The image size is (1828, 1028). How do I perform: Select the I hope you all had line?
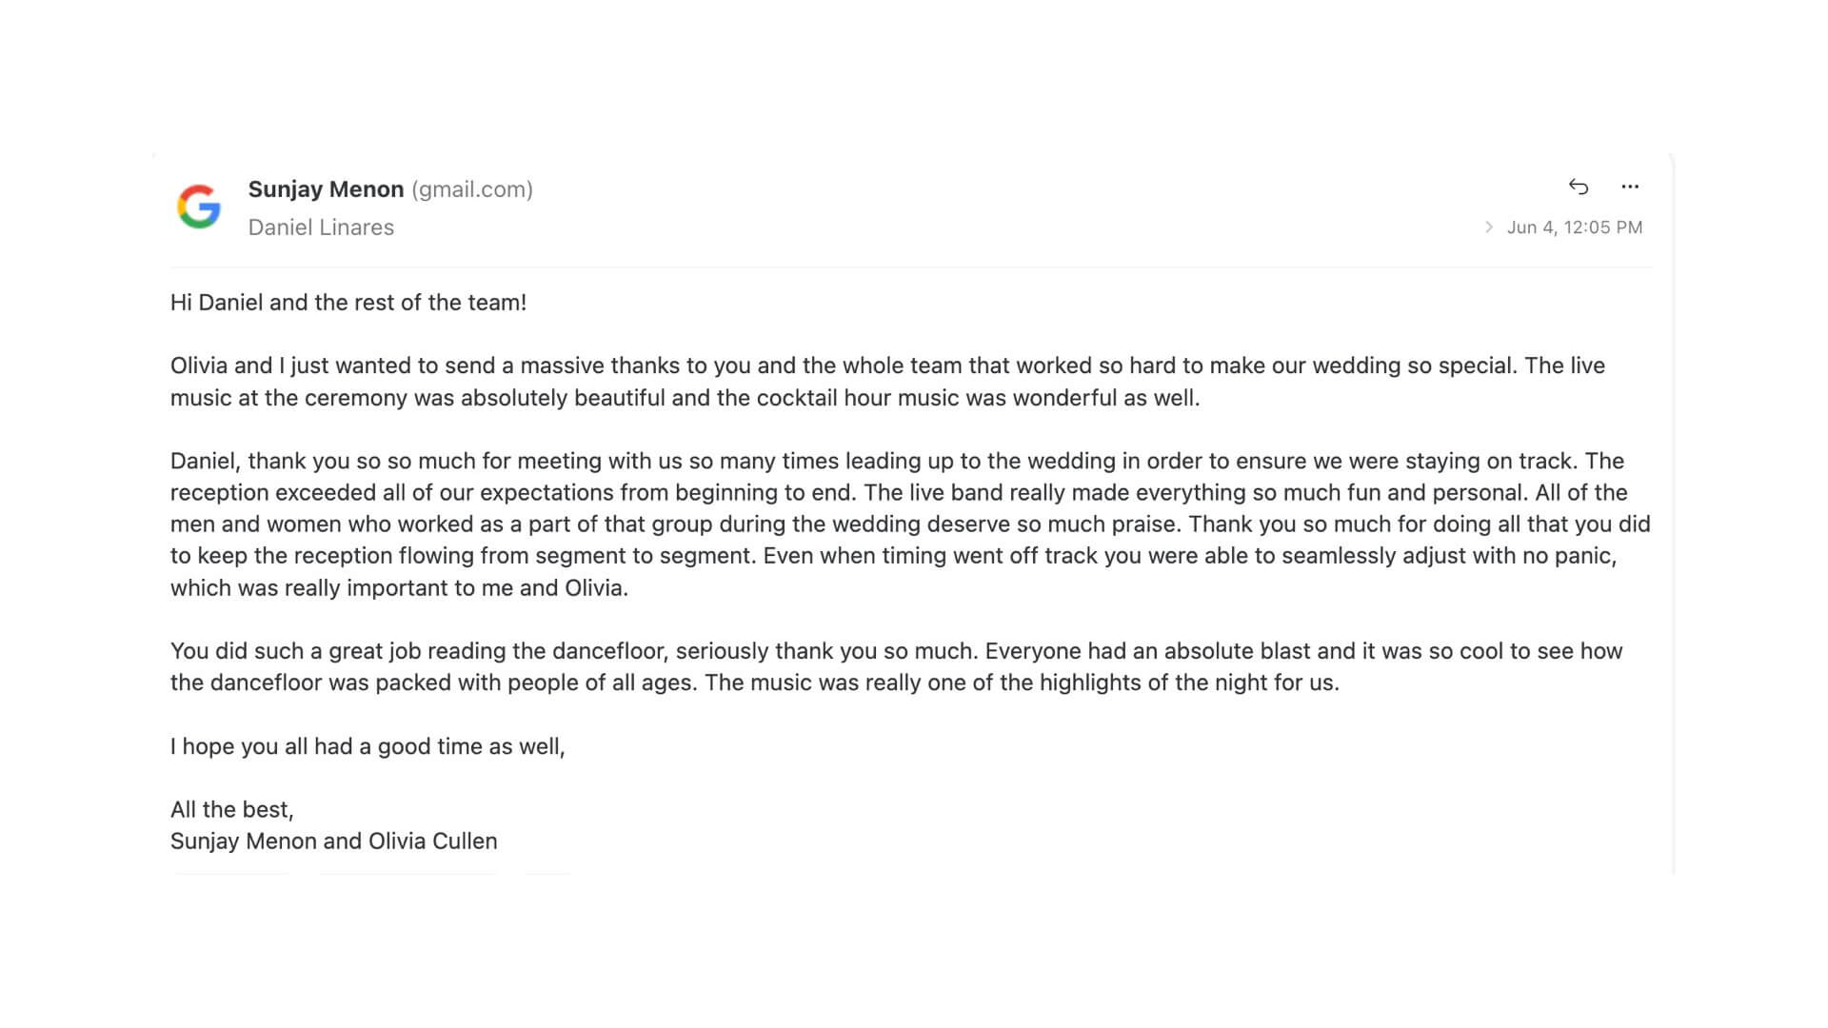(368, 746)
